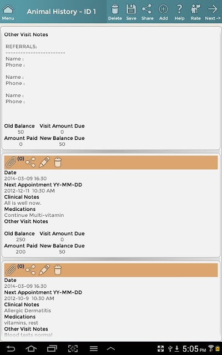Share the Allergic Dermatitis visit entry
The image size is (222, 355).
31,270
